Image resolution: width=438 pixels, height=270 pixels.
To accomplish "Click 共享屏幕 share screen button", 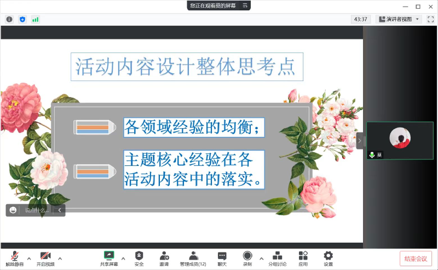I will 109,258.
